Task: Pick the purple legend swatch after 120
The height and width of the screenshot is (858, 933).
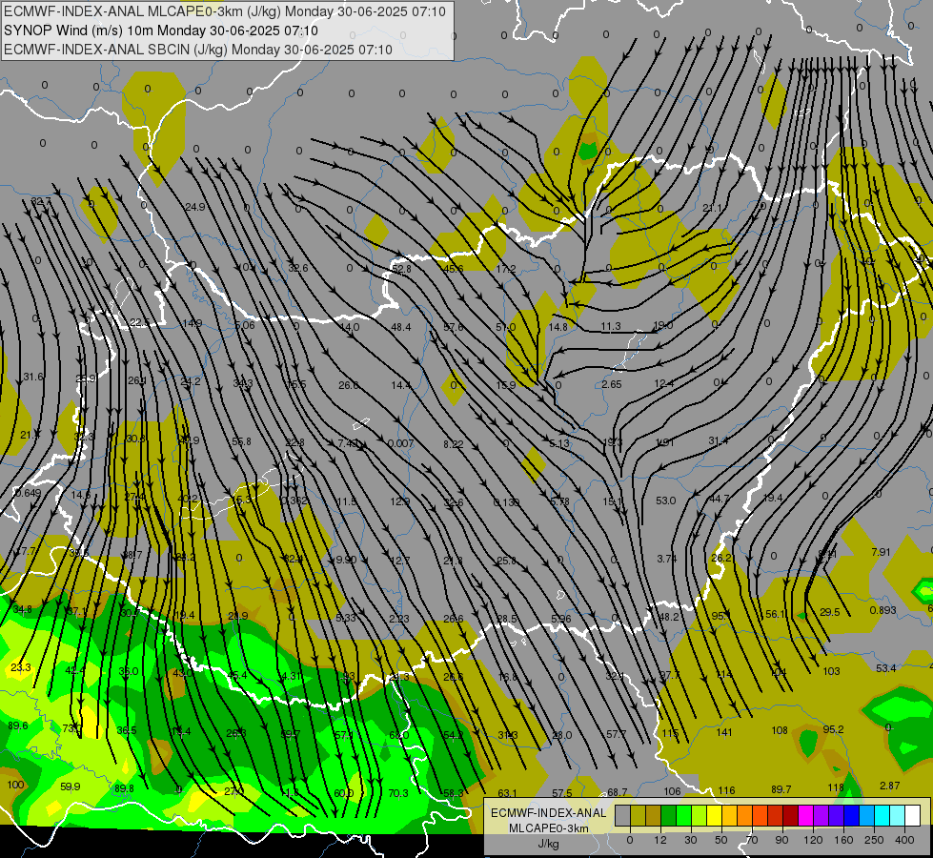Action: (821, 815)
